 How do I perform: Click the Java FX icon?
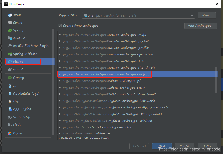(10, 38)
